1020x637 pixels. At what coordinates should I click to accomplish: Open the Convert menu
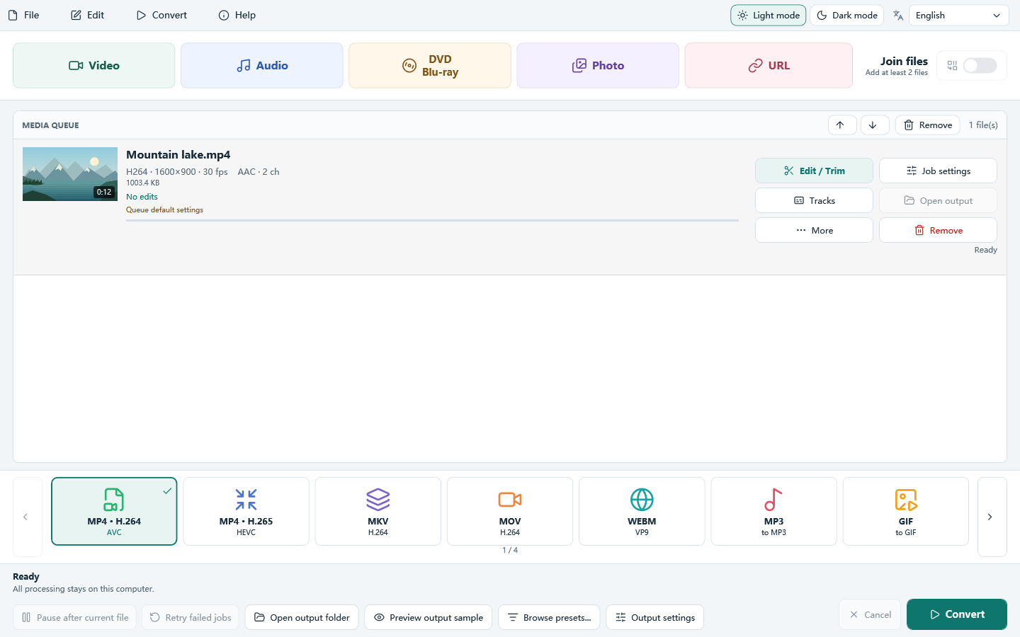click(161, 15)
